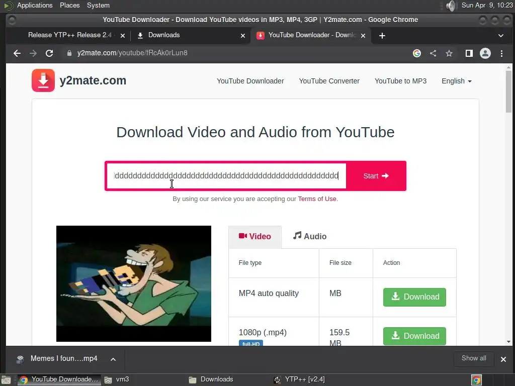515x386 pixels.
Task: Open Chrome three-dot menu
Action: point(501,53)
